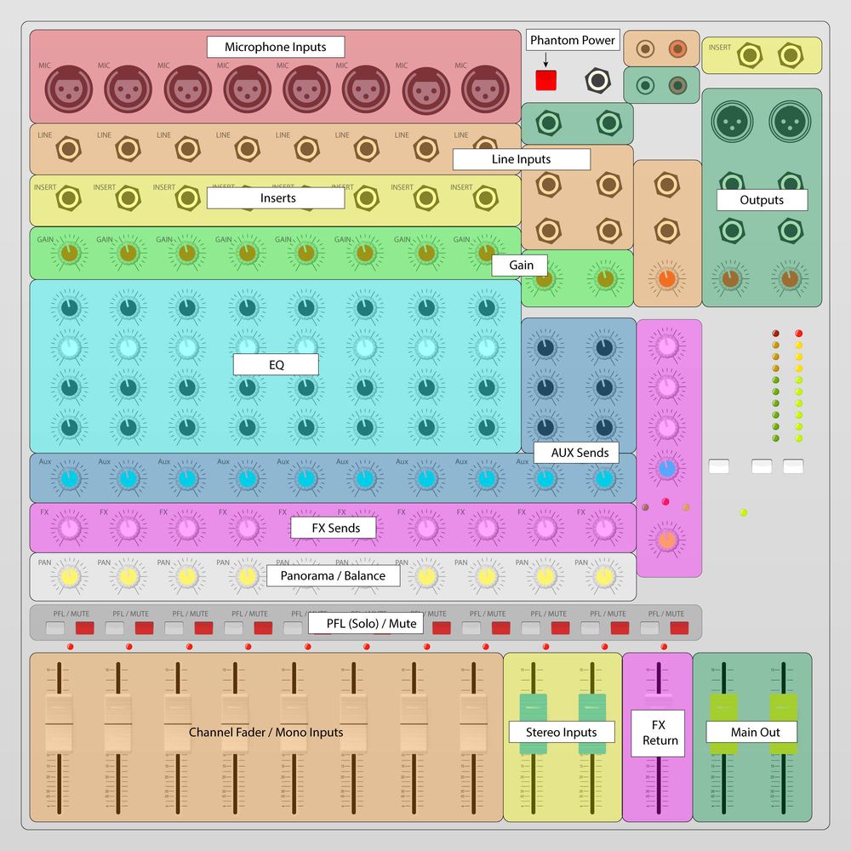Click the leftmost white button below the meters
The height and width of the screenshot is (851, 851).
718,465
